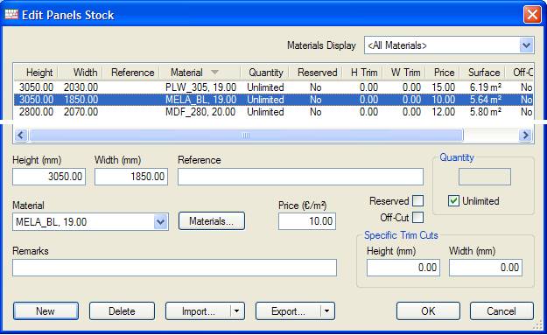This screenshot has height=335, width=547.
Task: Click the 2070.00 width cell
Action: coord(81,112)
